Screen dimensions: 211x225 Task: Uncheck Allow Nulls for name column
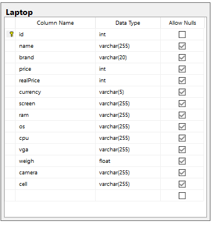click(x=182, y=46)
